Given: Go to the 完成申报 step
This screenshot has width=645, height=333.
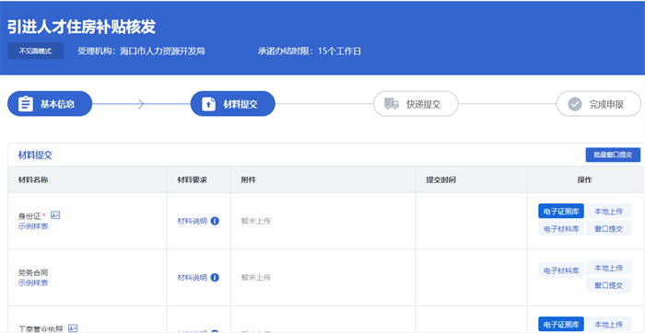Looking at the screenshot, I should click(599, 104).
